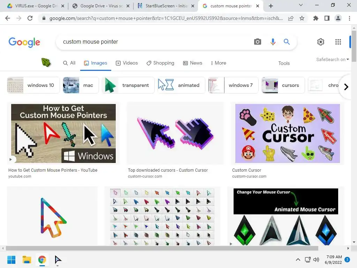Screen dimensions: 357x268
Task: Open the purple pixel cursors thumbnail
Action: (x=175, y=133)
